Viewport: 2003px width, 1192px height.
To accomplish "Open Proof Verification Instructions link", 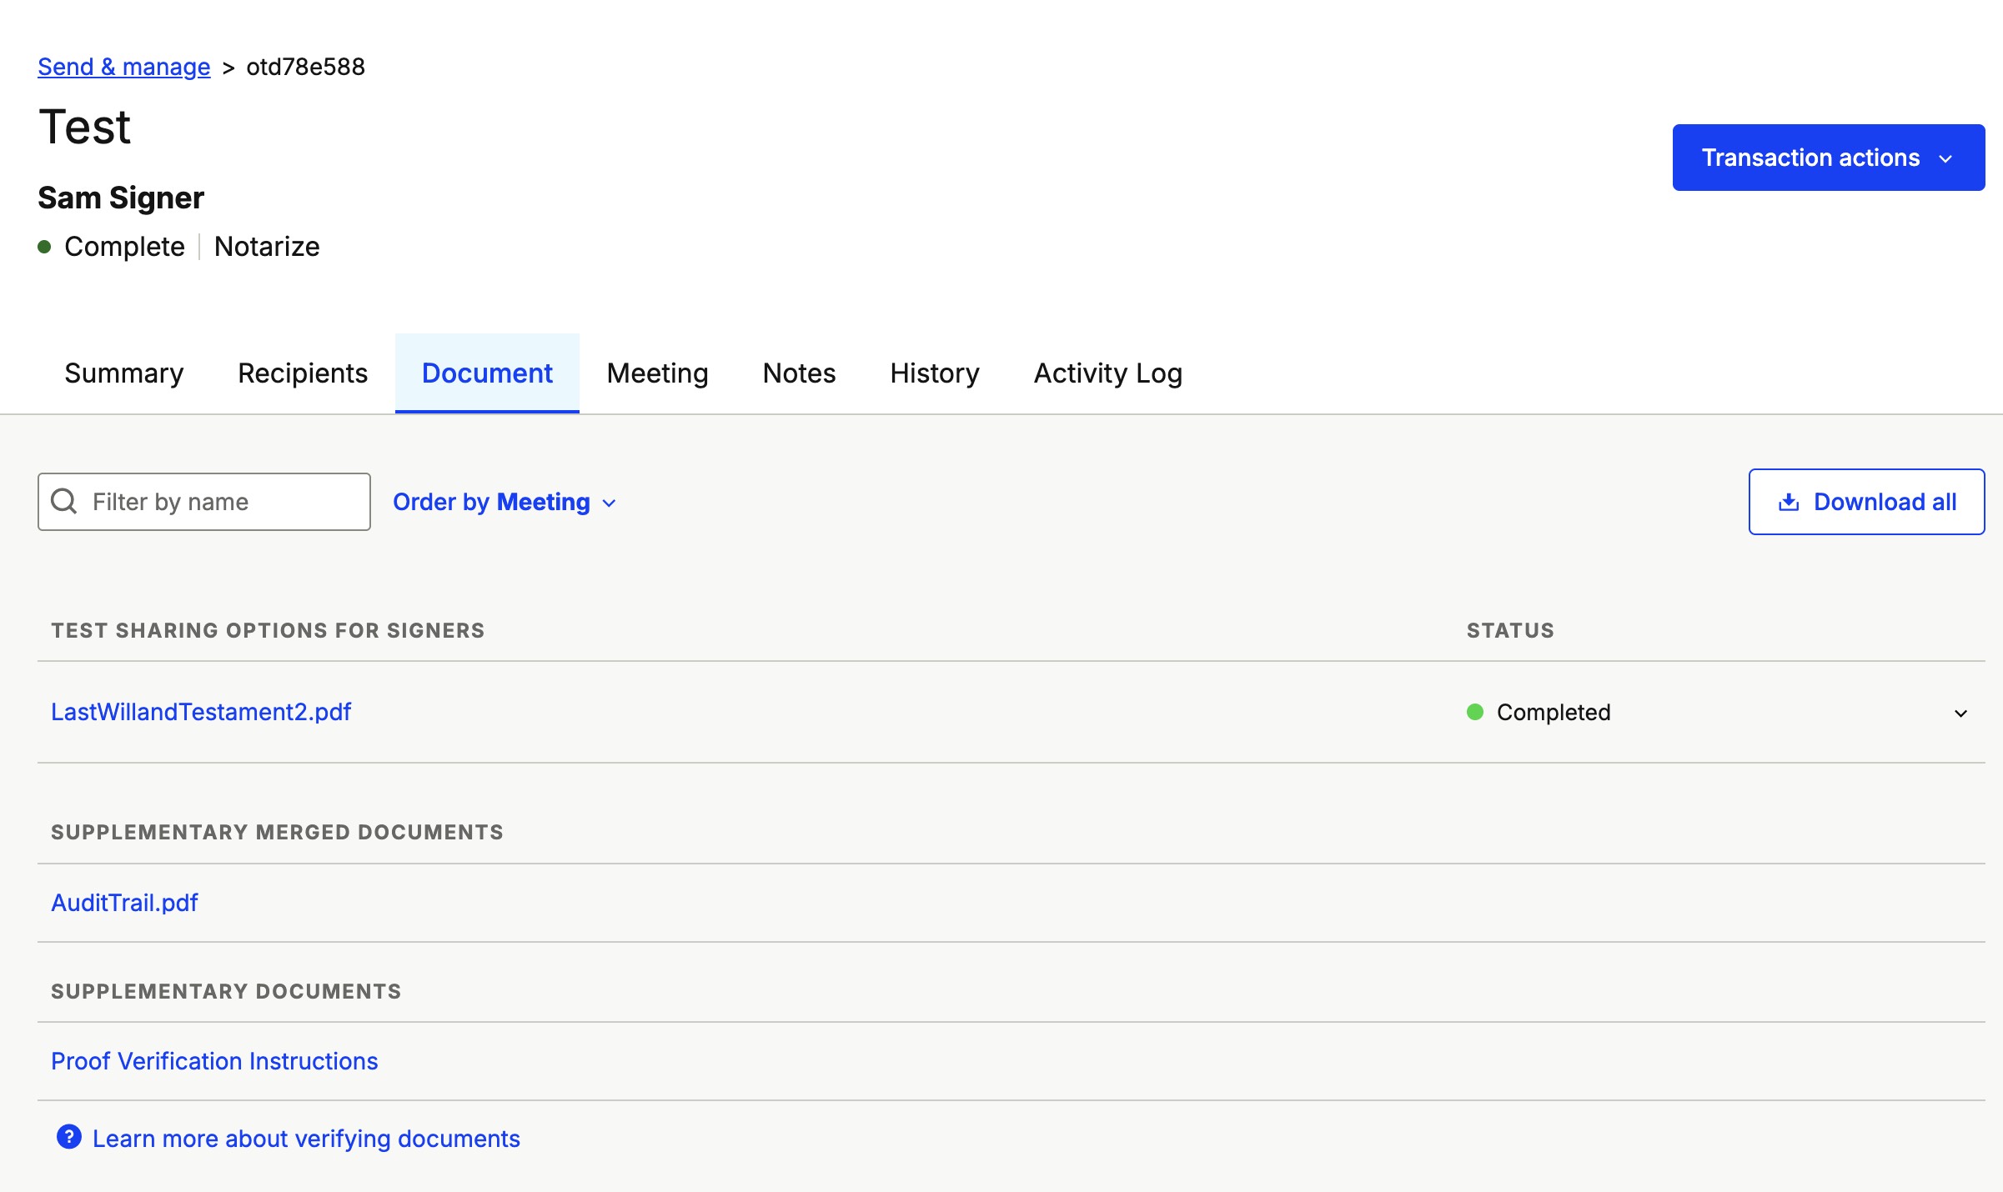I will pos(214,1061).
